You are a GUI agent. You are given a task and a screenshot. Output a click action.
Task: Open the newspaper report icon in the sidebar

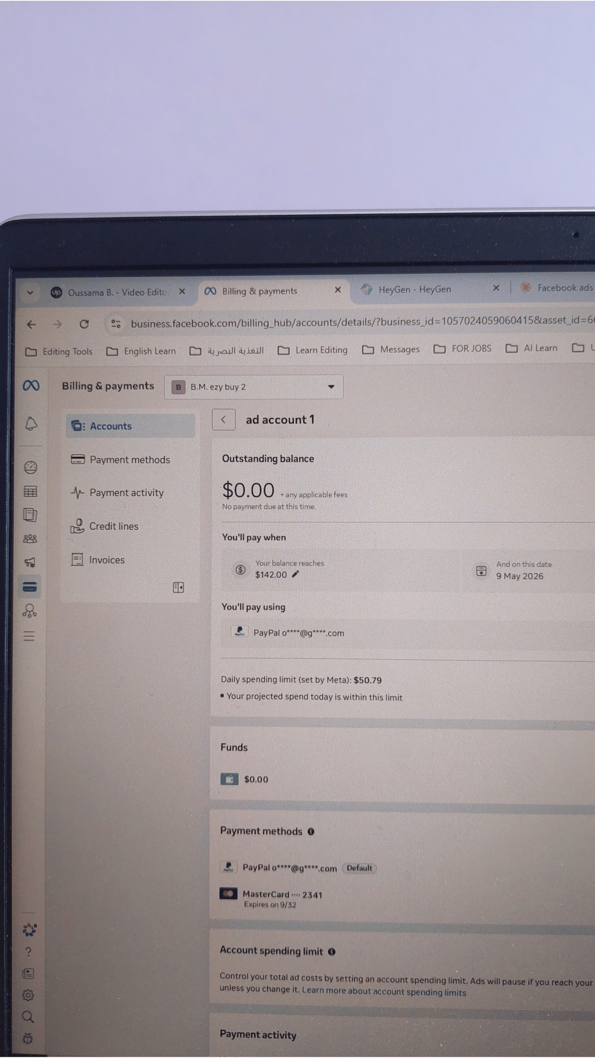tap(30, 515)
